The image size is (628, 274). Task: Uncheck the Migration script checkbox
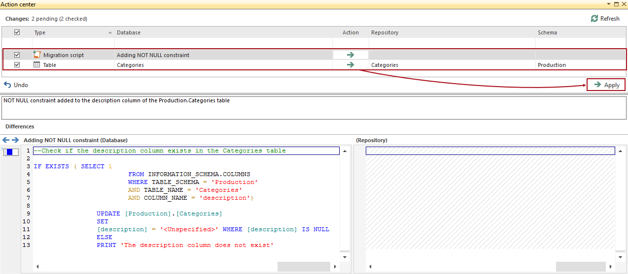click(x=17, y=55)
